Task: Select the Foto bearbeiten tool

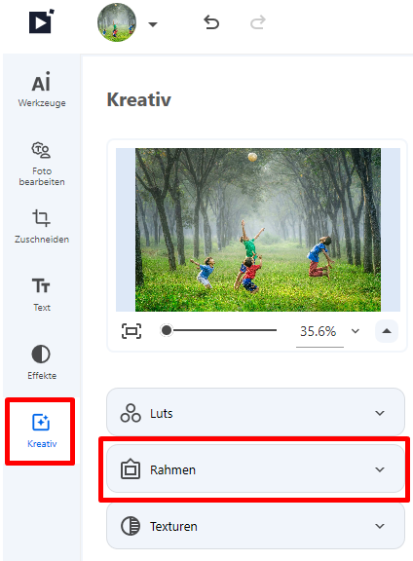Action: 42,164
